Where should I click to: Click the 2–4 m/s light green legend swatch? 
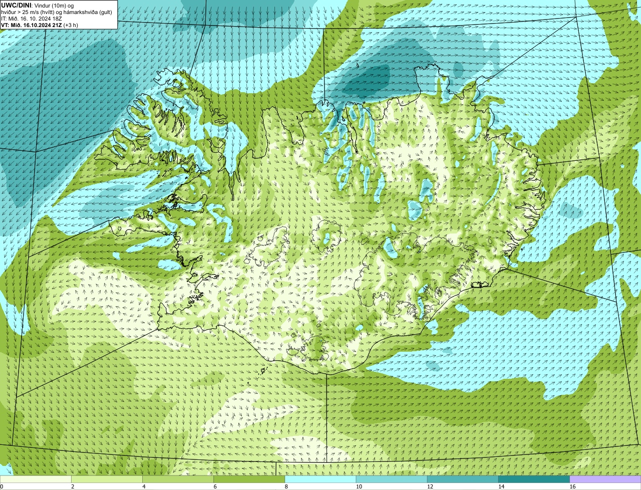tap(107, 479)
